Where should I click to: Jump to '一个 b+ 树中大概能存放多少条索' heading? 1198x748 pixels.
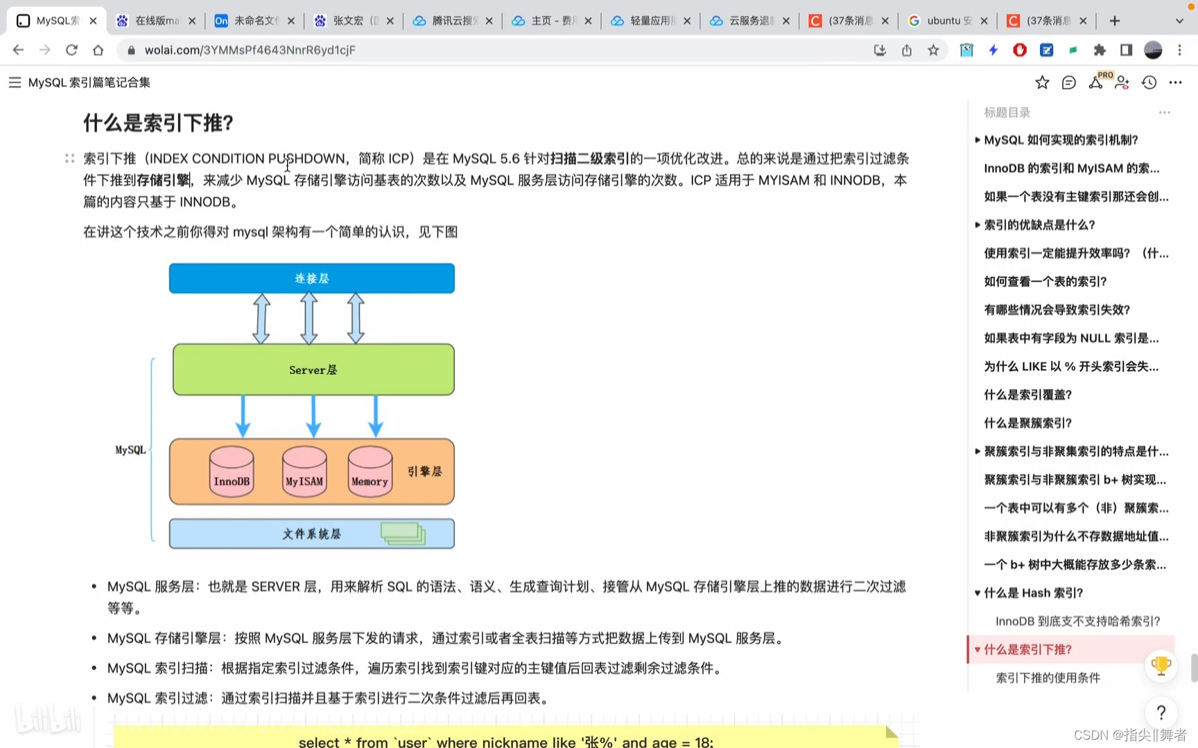pos(1075,565)
